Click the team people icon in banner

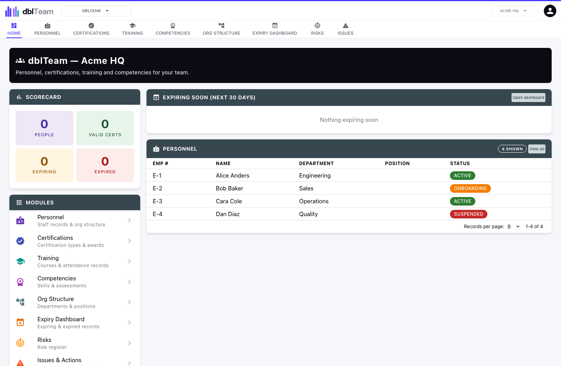20,61
